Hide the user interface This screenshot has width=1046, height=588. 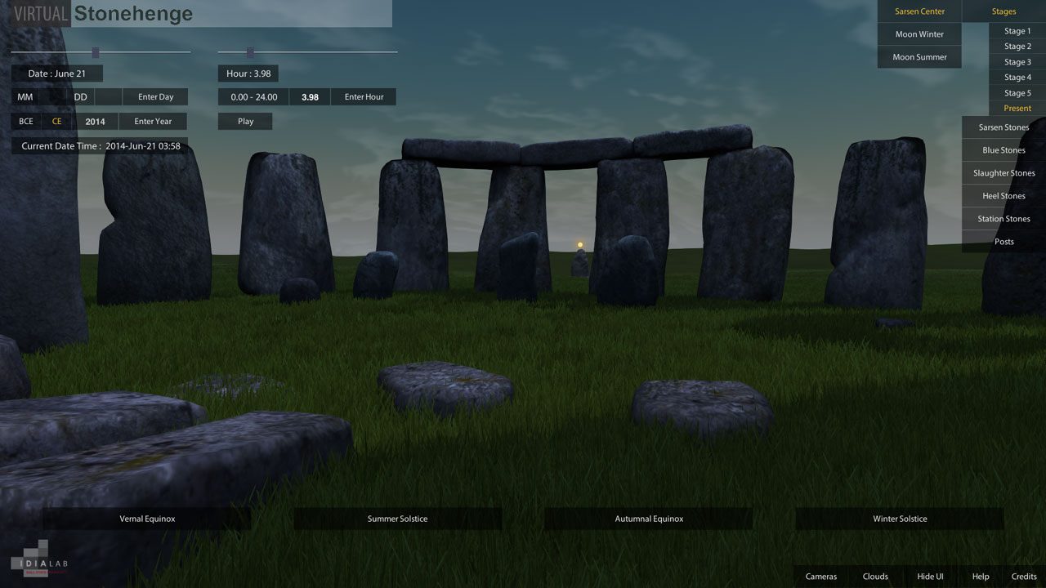click(x=930, y=577)
